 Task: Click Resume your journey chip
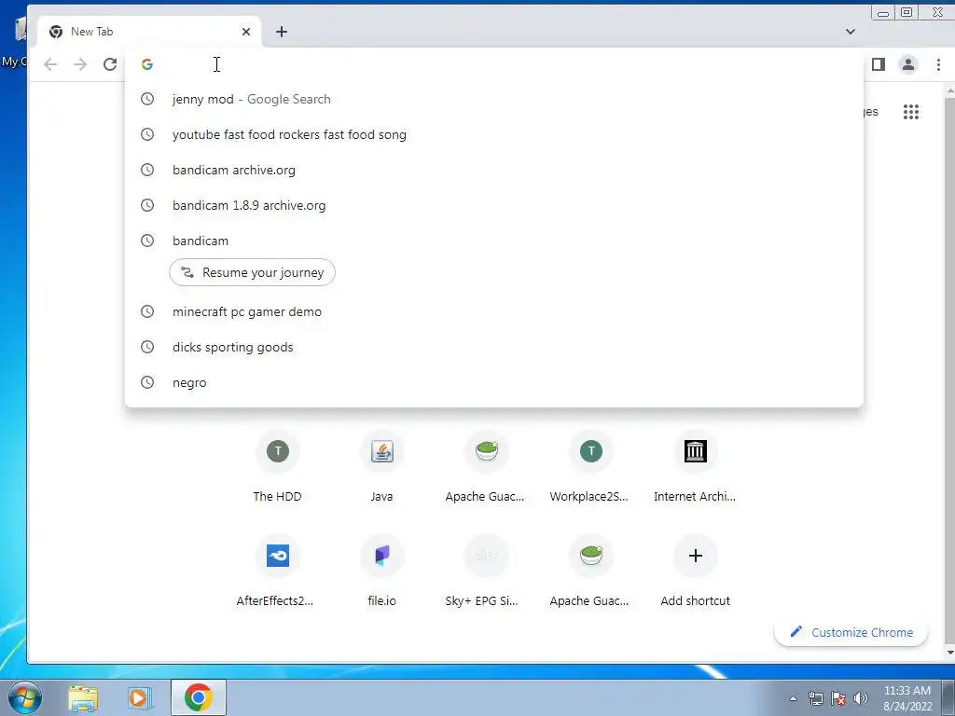[x=252, y=272]
